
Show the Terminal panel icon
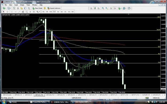pyautogui.click(x=25, y=8)
